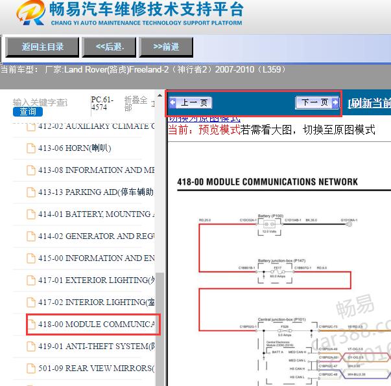
Task: Click the 返回主目录 button
Action: [42, 47]
